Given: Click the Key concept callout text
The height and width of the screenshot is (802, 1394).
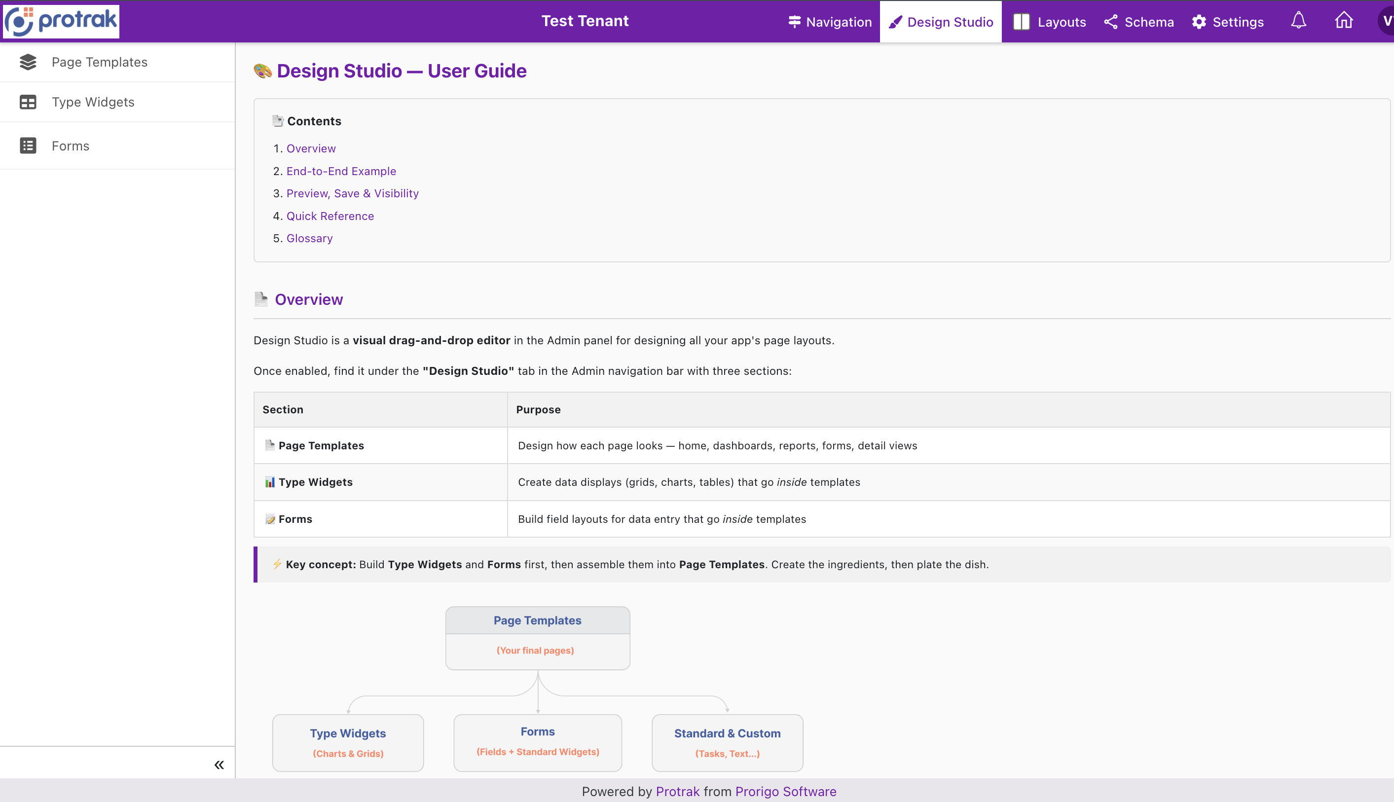Looking at the screenshot, I should [637, 565].
